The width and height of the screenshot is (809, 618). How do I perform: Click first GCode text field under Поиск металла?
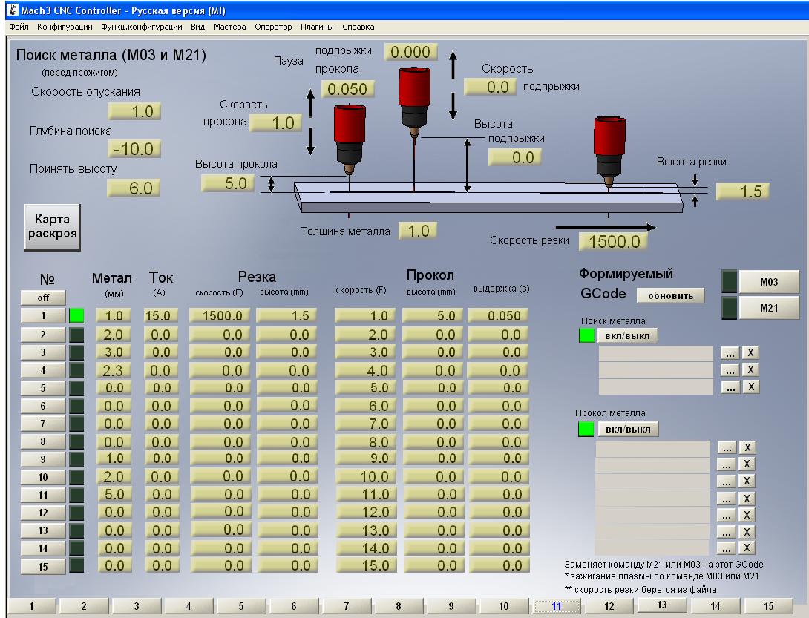click(656, 353)
